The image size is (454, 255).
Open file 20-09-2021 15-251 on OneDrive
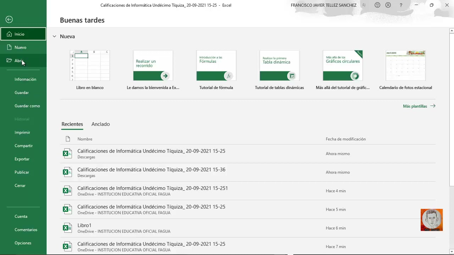(248, 191)
